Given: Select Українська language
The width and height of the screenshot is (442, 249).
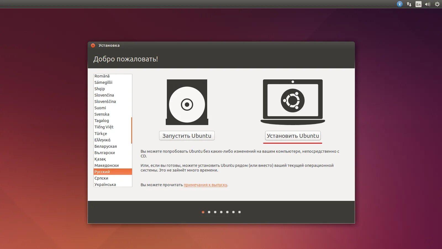Looking at the screenshot, I should pos(113,184).
